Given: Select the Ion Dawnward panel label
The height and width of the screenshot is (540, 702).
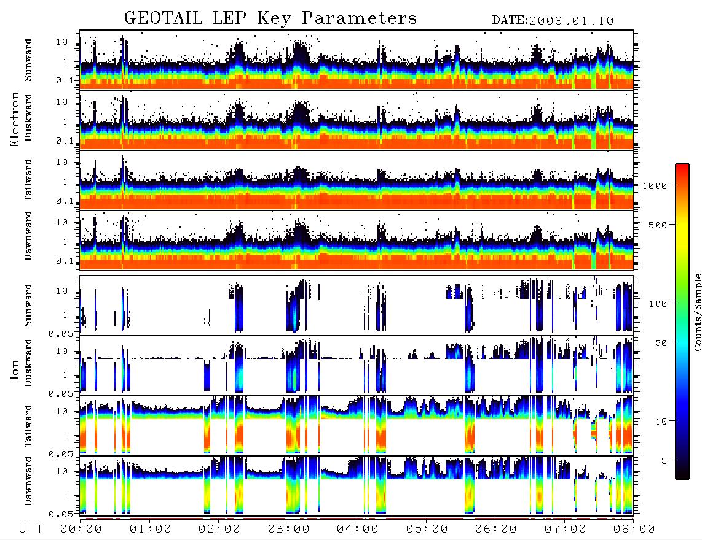Looking at the screenshot, I should [x=28, y=481].
